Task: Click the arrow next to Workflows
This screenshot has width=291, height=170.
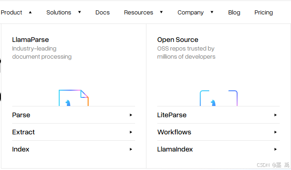Action: click(x=276, y=132)
